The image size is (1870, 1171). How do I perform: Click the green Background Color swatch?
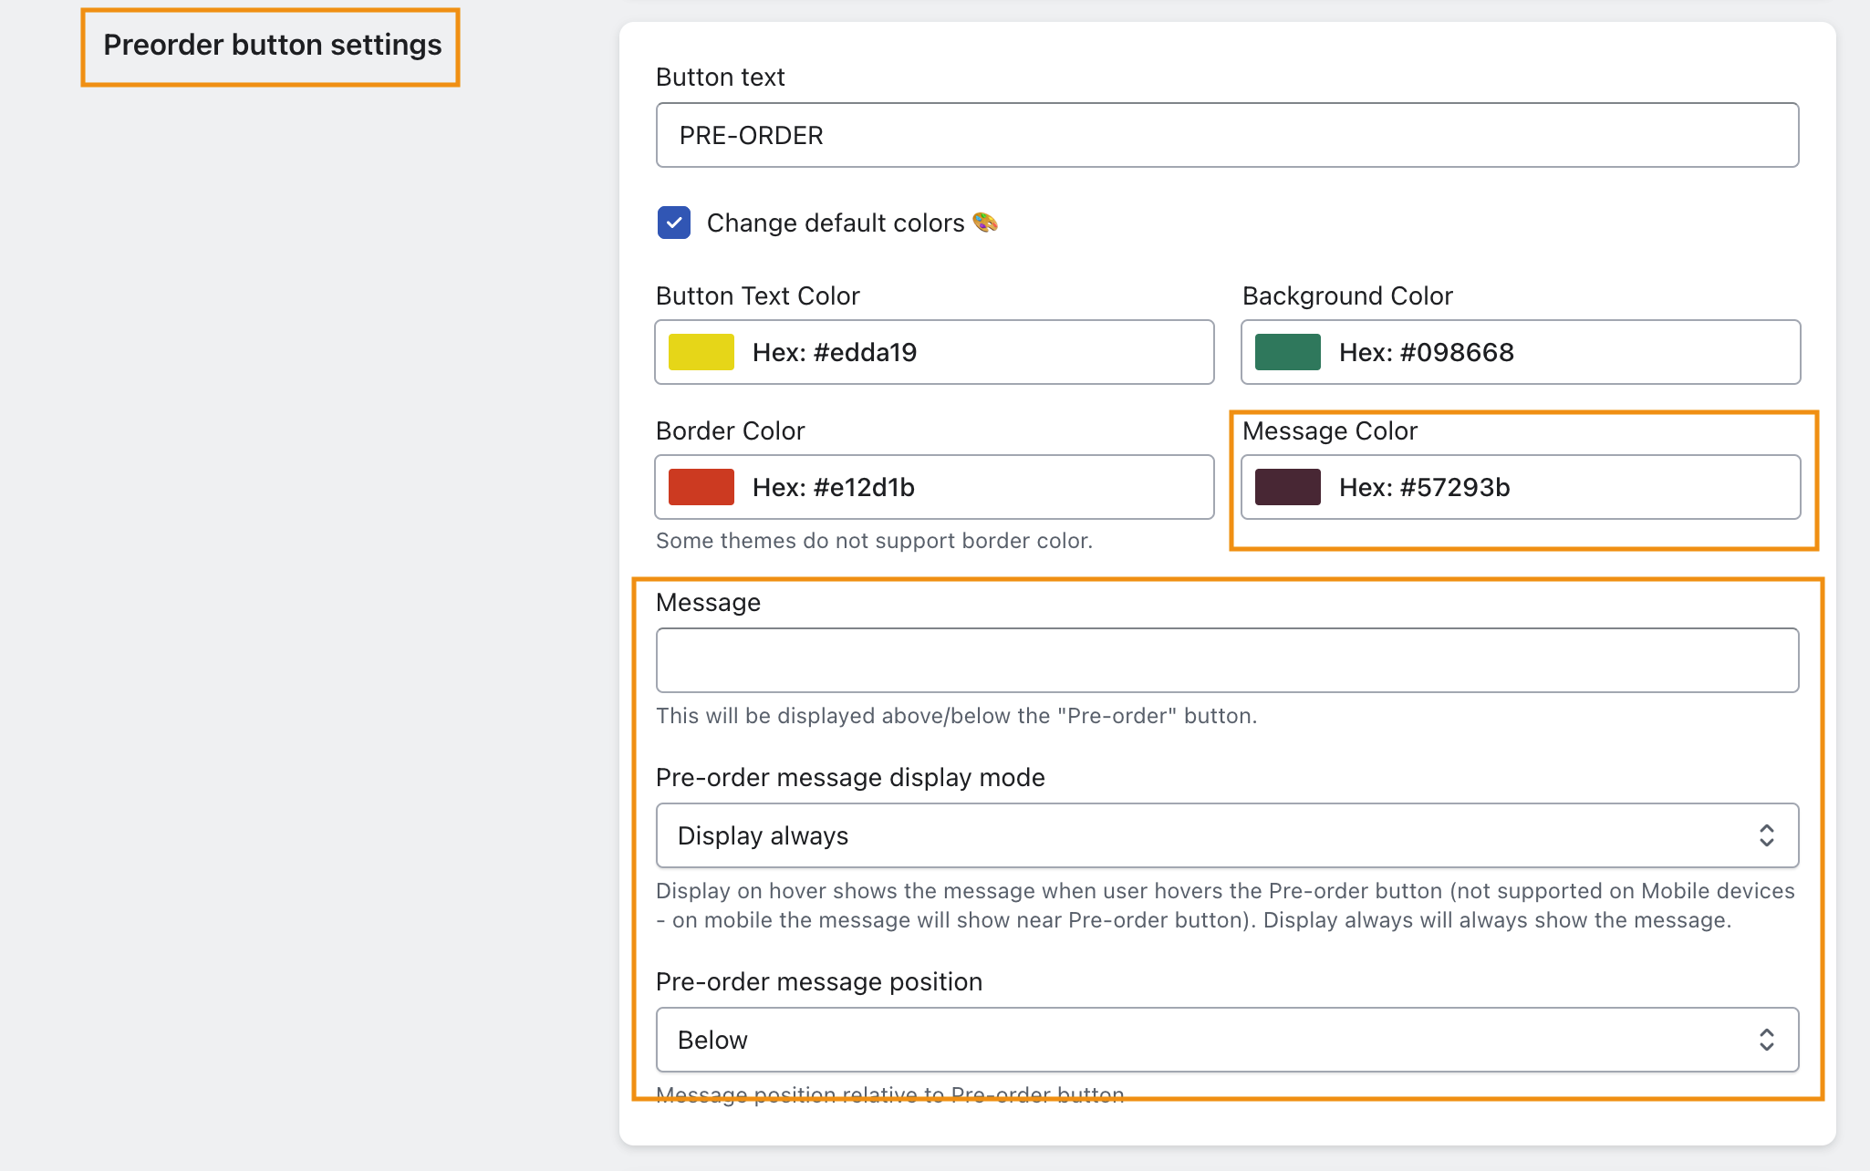(x=1287, y=352)
